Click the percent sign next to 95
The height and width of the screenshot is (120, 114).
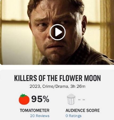coord(46,99)
